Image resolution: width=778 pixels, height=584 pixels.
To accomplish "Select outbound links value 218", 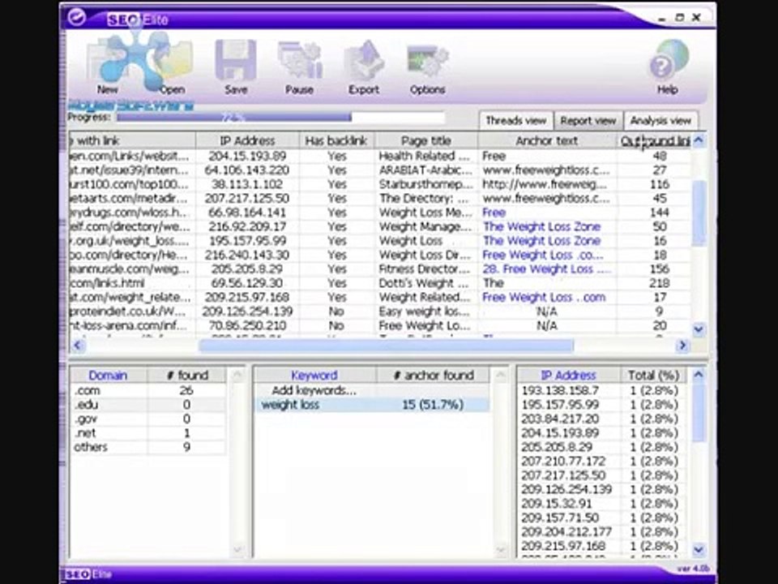I will pos(659,283).
